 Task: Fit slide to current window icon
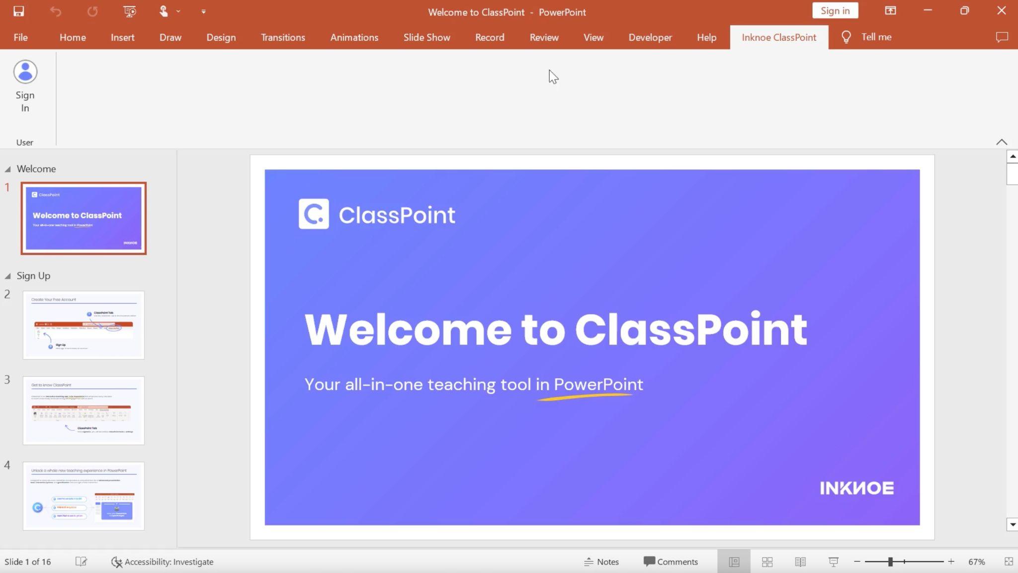pos(1009,562)
